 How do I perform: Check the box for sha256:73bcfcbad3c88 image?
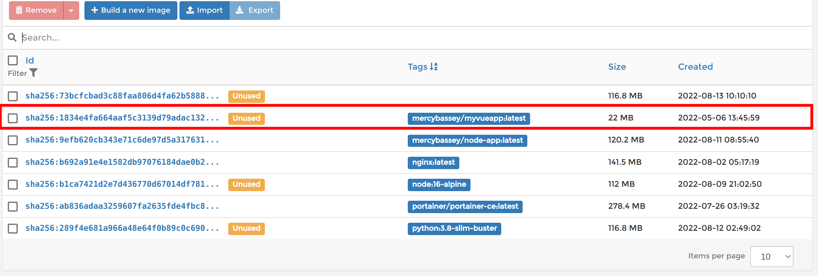[x=13, y=96]
